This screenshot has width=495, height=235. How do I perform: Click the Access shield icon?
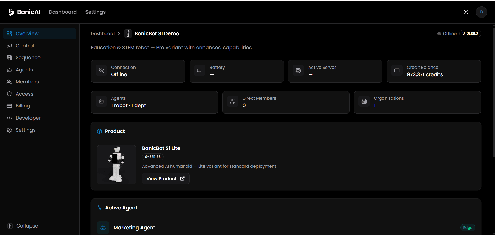click(9, 94)
